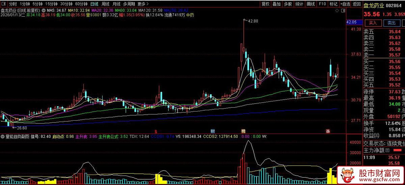Viewport: 405px width, 185px height.
Task: Click the 标记 mark toolbar button
Action: pos(333,4)
